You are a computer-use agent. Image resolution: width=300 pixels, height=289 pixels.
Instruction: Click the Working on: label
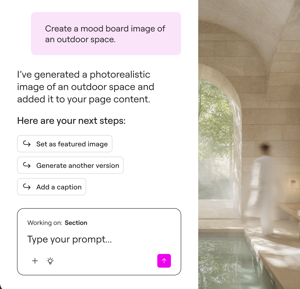tap(45, 223)
